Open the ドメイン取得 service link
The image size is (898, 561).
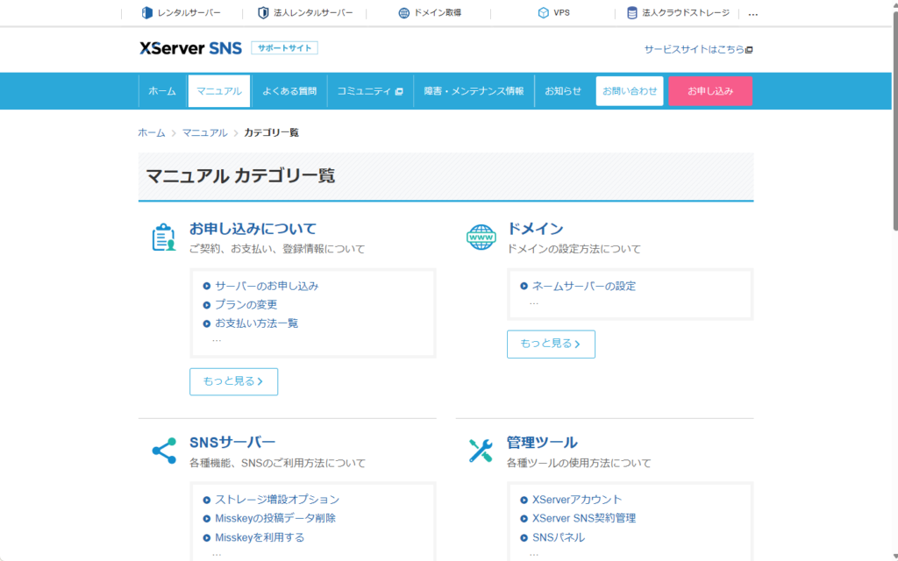430,12
